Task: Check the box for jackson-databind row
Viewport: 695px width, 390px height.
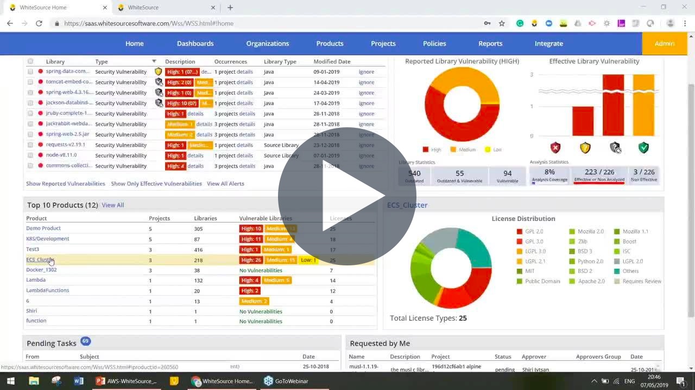Action: [30, 103]
